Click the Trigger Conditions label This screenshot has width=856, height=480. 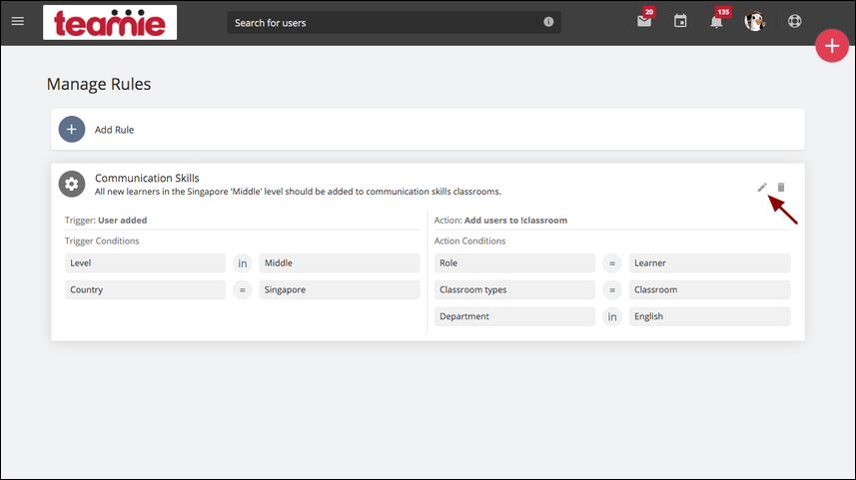pyautogui.click(x=102, y=241)
